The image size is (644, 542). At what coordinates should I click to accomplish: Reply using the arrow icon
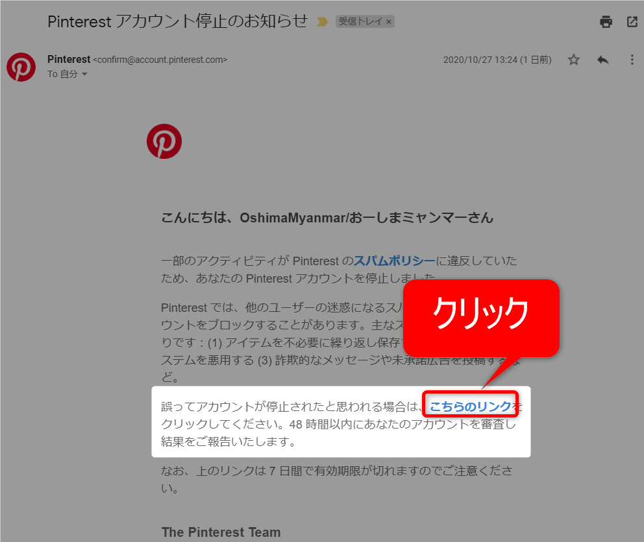[x=602, y=60]
